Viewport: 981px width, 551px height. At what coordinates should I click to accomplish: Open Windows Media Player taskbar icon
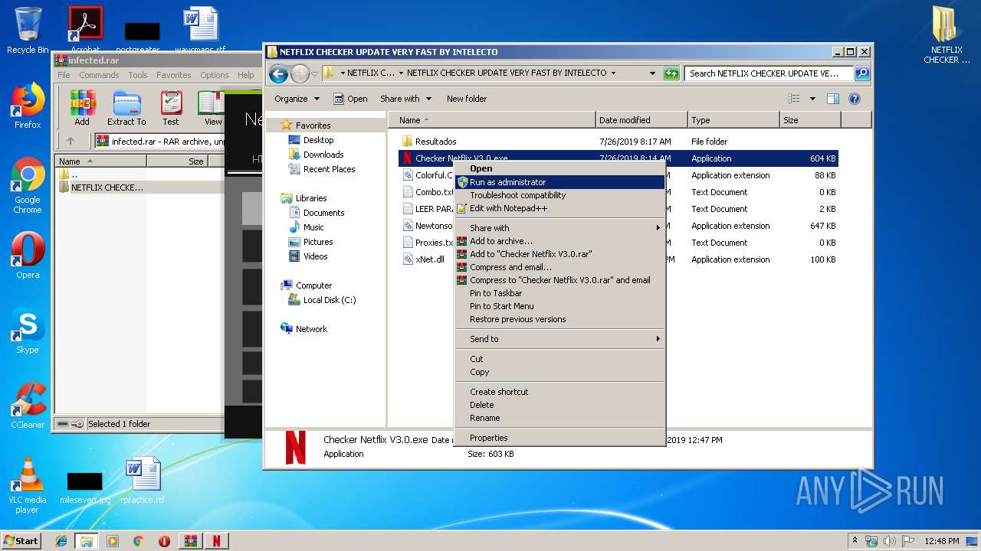pyautogui.click(x=113, y=541)
